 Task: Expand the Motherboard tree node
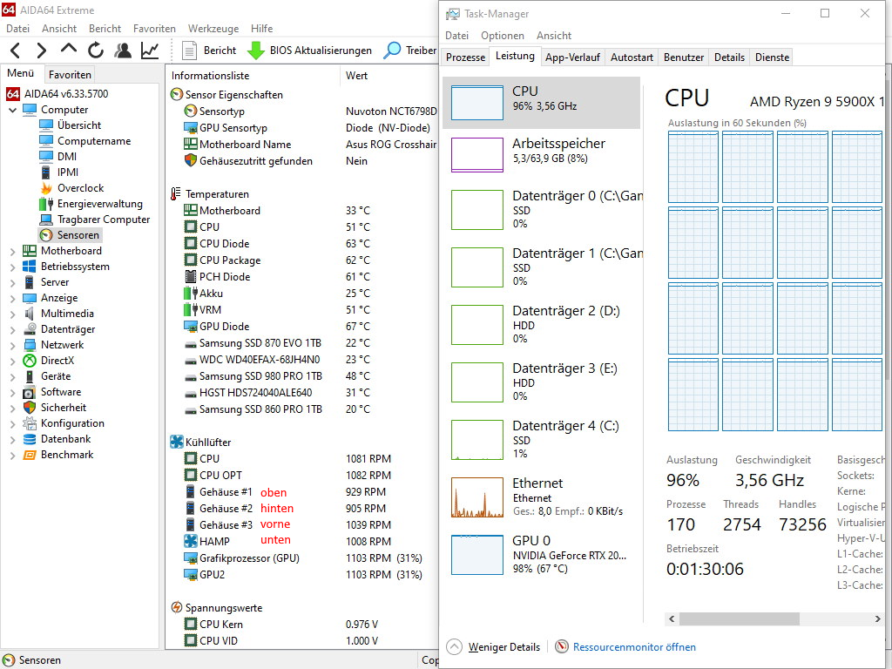[12, 251]
